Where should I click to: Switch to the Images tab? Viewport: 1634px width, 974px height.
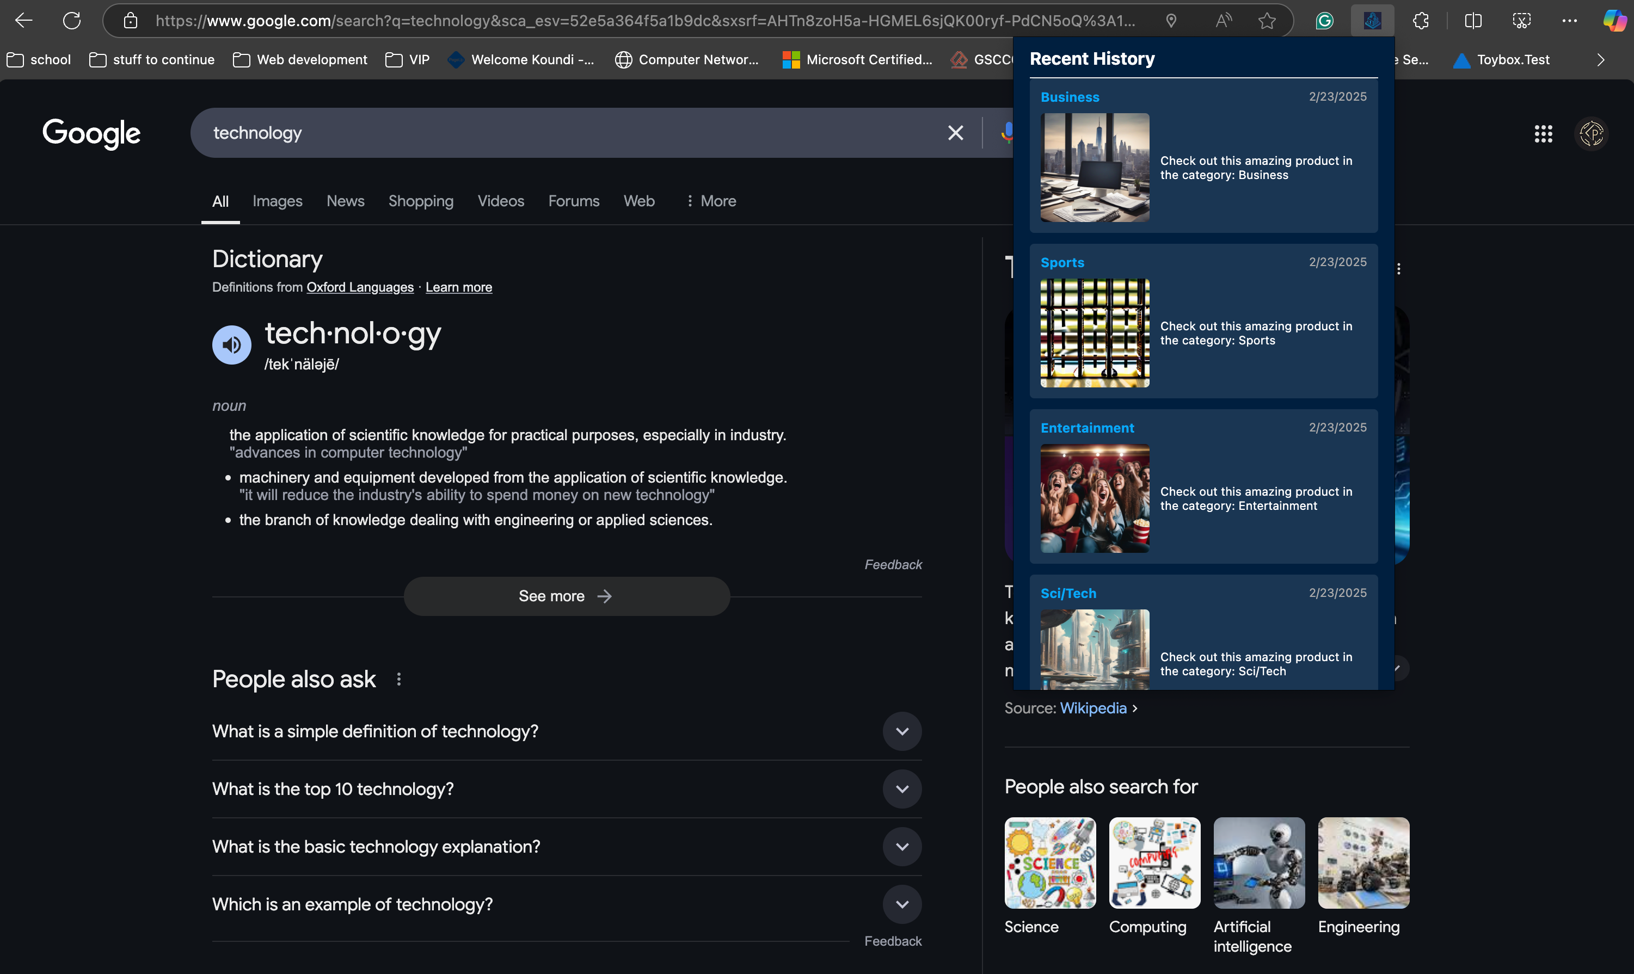pyautogui.click(x=277, y=201)
